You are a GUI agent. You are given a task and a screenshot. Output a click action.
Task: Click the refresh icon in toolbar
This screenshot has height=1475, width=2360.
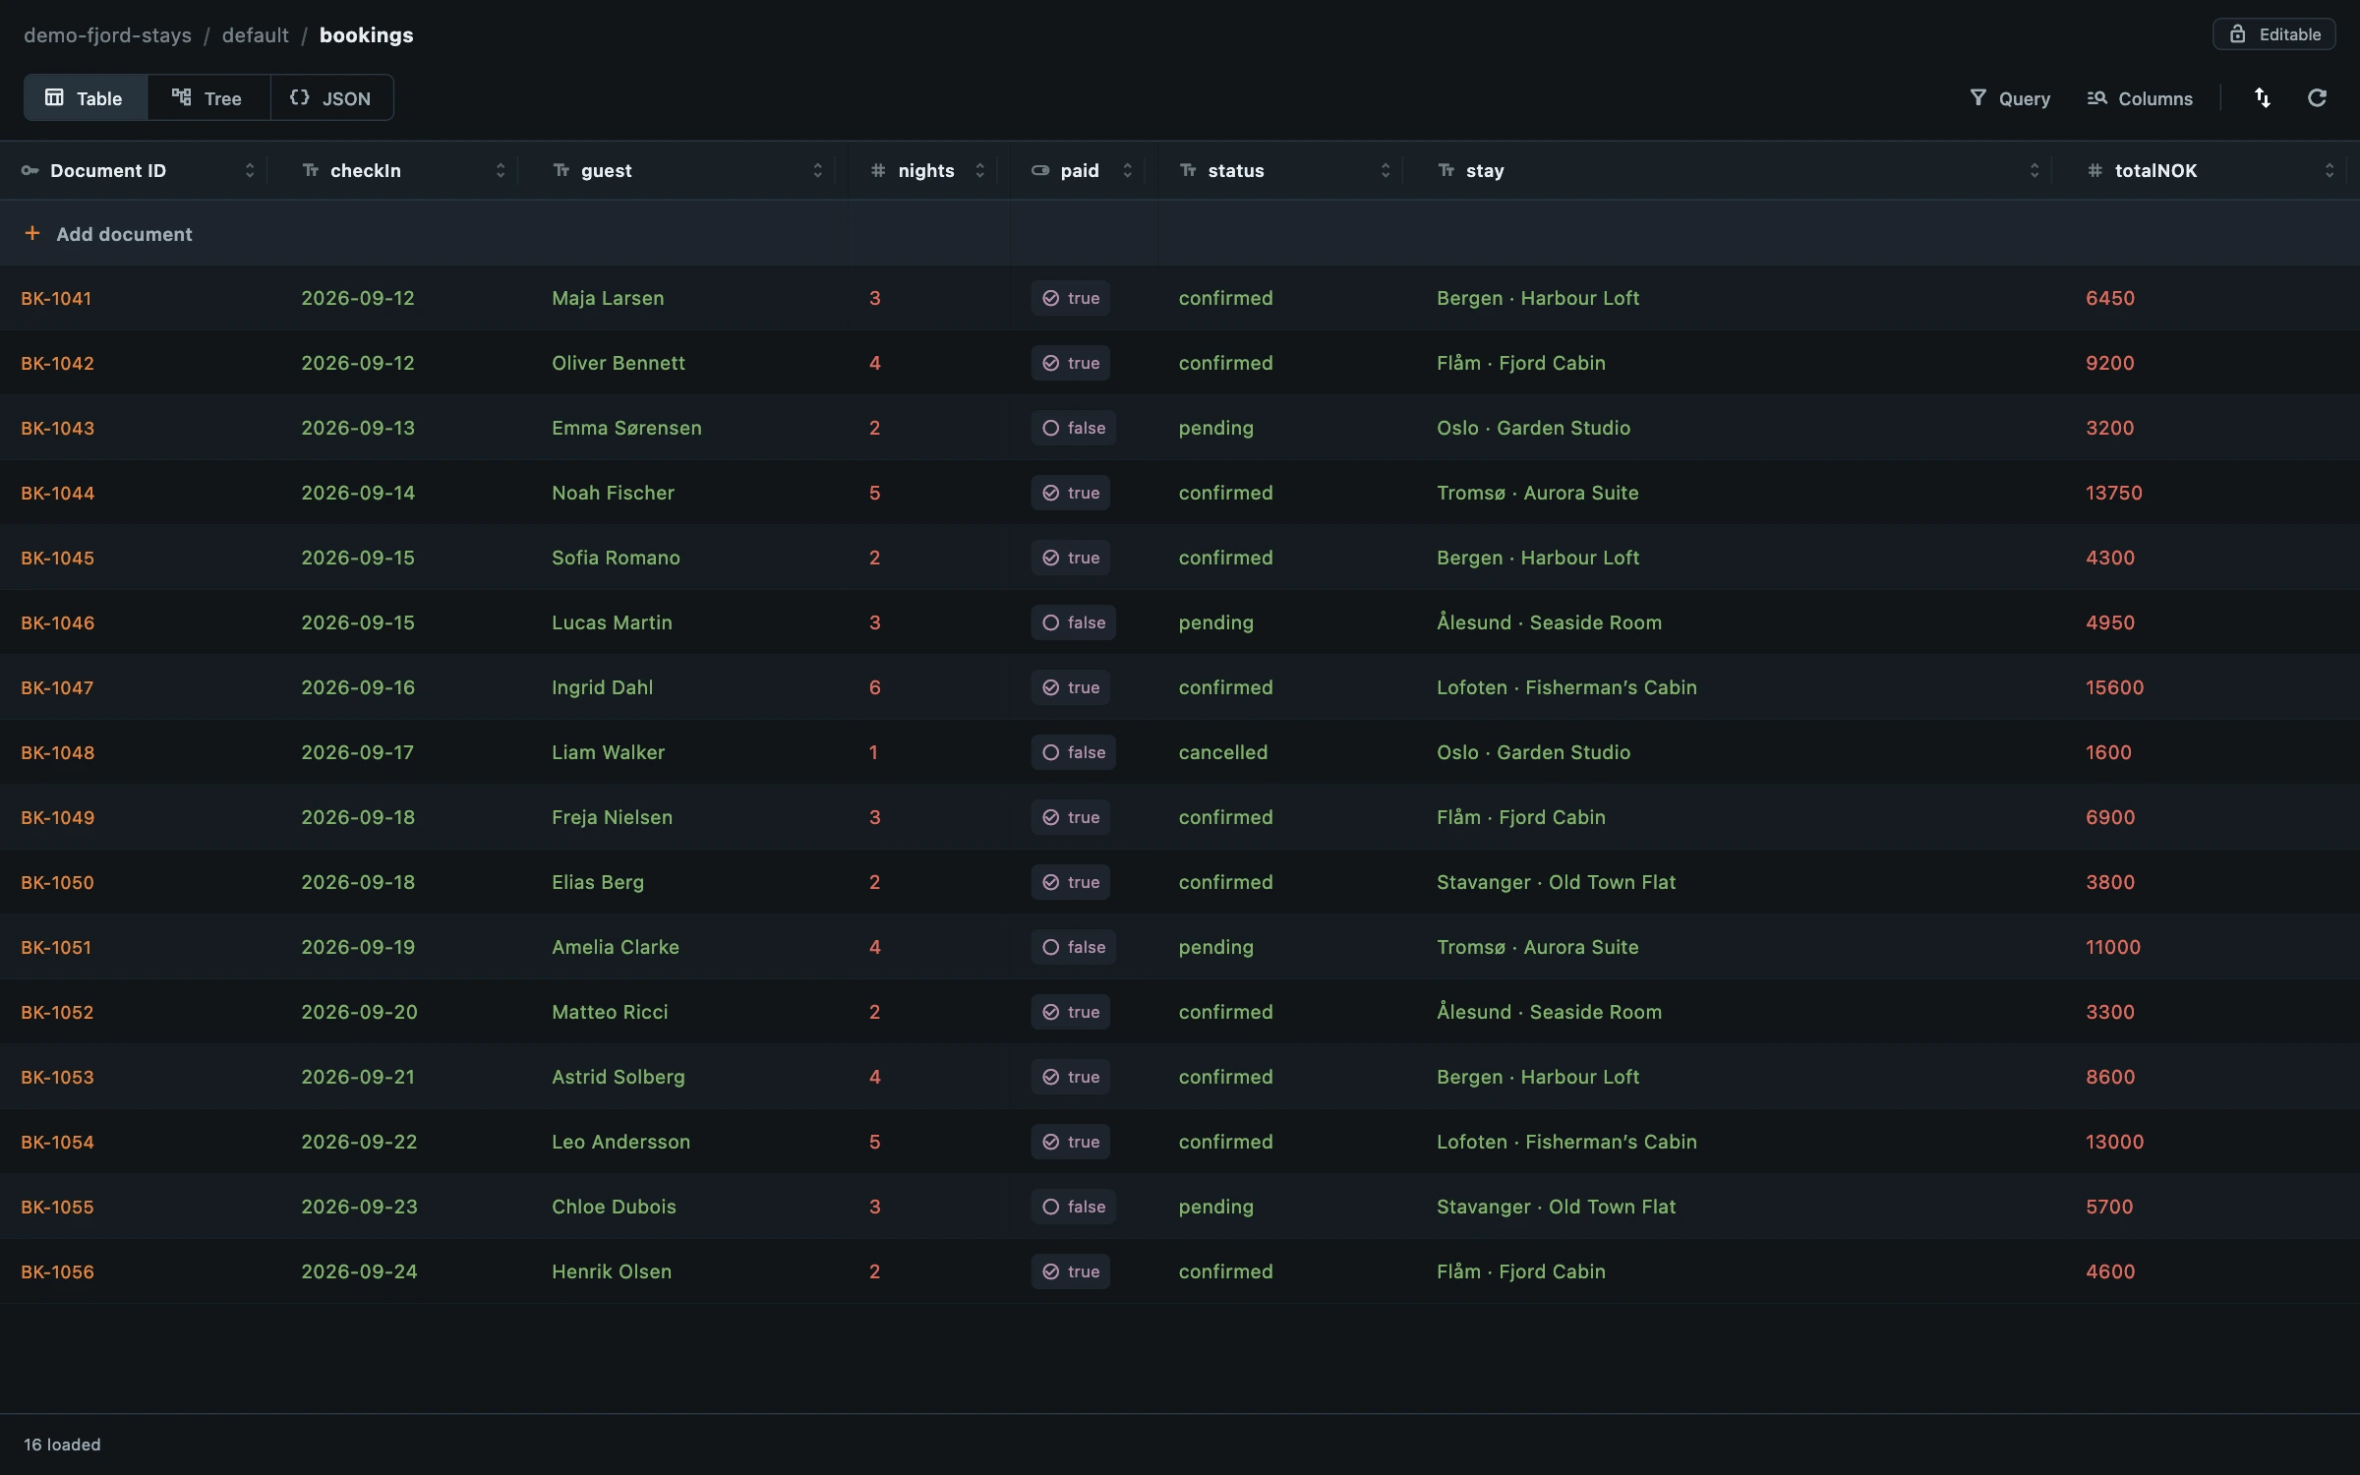pyautogui.click(x=2318, y=98)
